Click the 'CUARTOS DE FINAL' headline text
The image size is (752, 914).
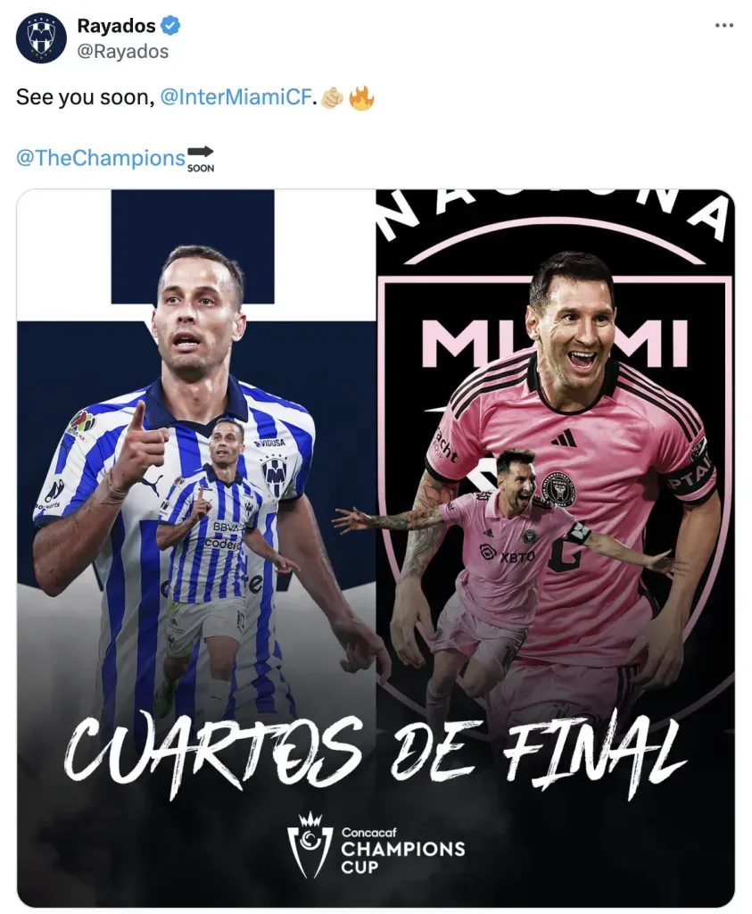point(375,752)
